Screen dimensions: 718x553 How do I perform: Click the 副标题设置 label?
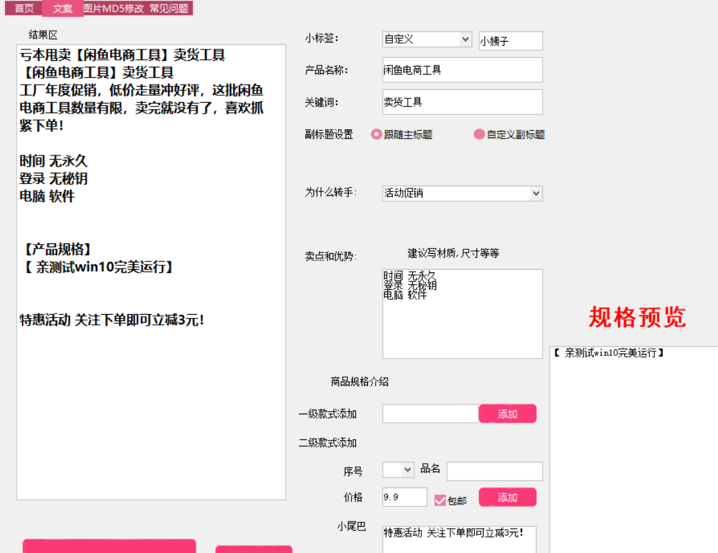pos(329,134)
